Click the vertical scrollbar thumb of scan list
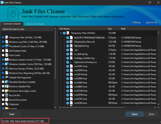The image size is (161, 124). coord(55,54)
